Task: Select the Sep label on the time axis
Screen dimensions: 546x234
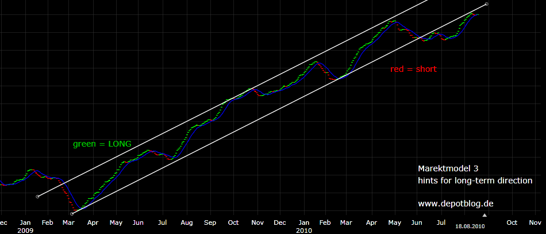Action: [210, 222]
